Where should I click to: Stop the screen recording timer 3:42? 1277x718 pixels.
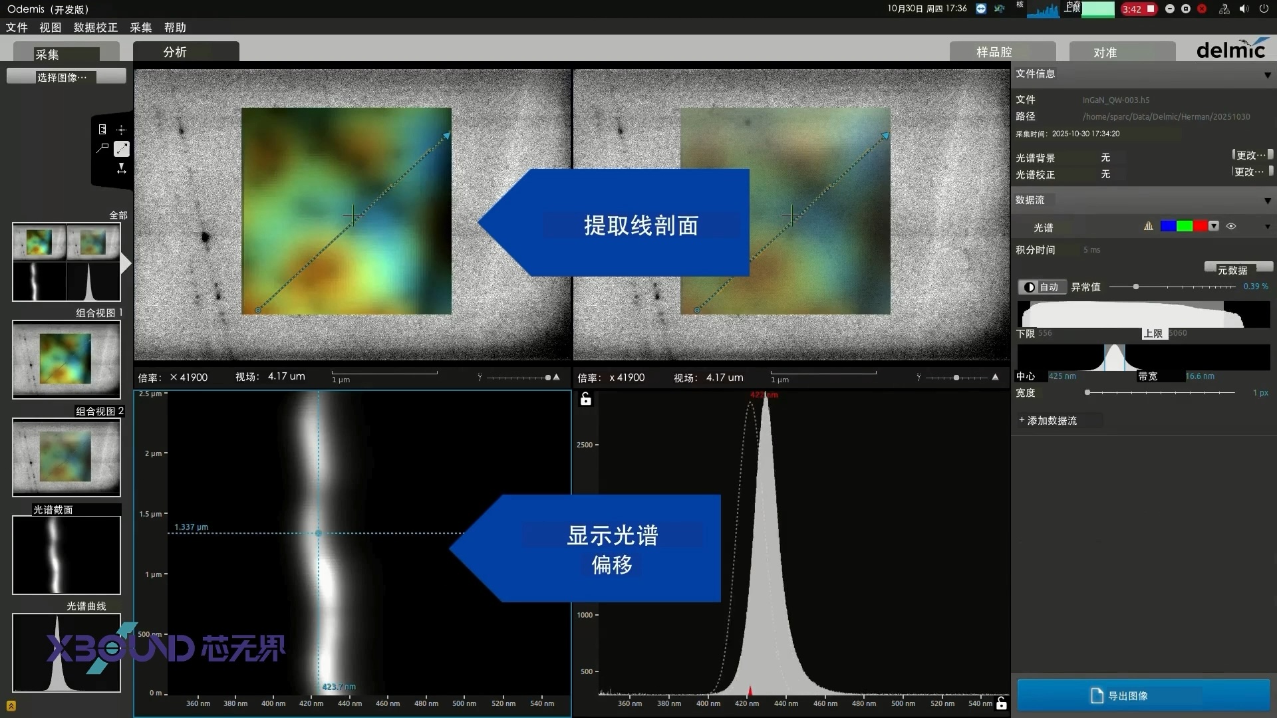[x=1139, y=9]
